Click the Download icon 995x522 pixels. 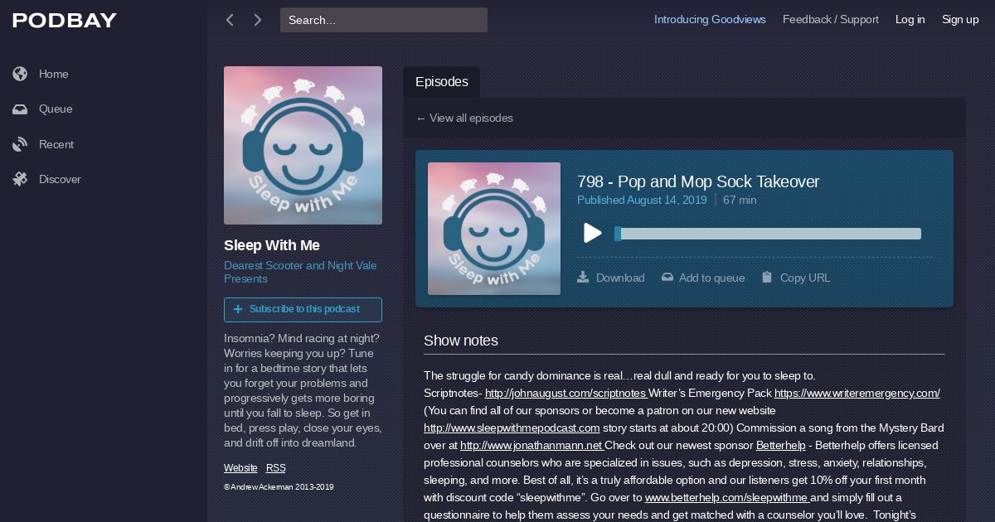(583, 278)
